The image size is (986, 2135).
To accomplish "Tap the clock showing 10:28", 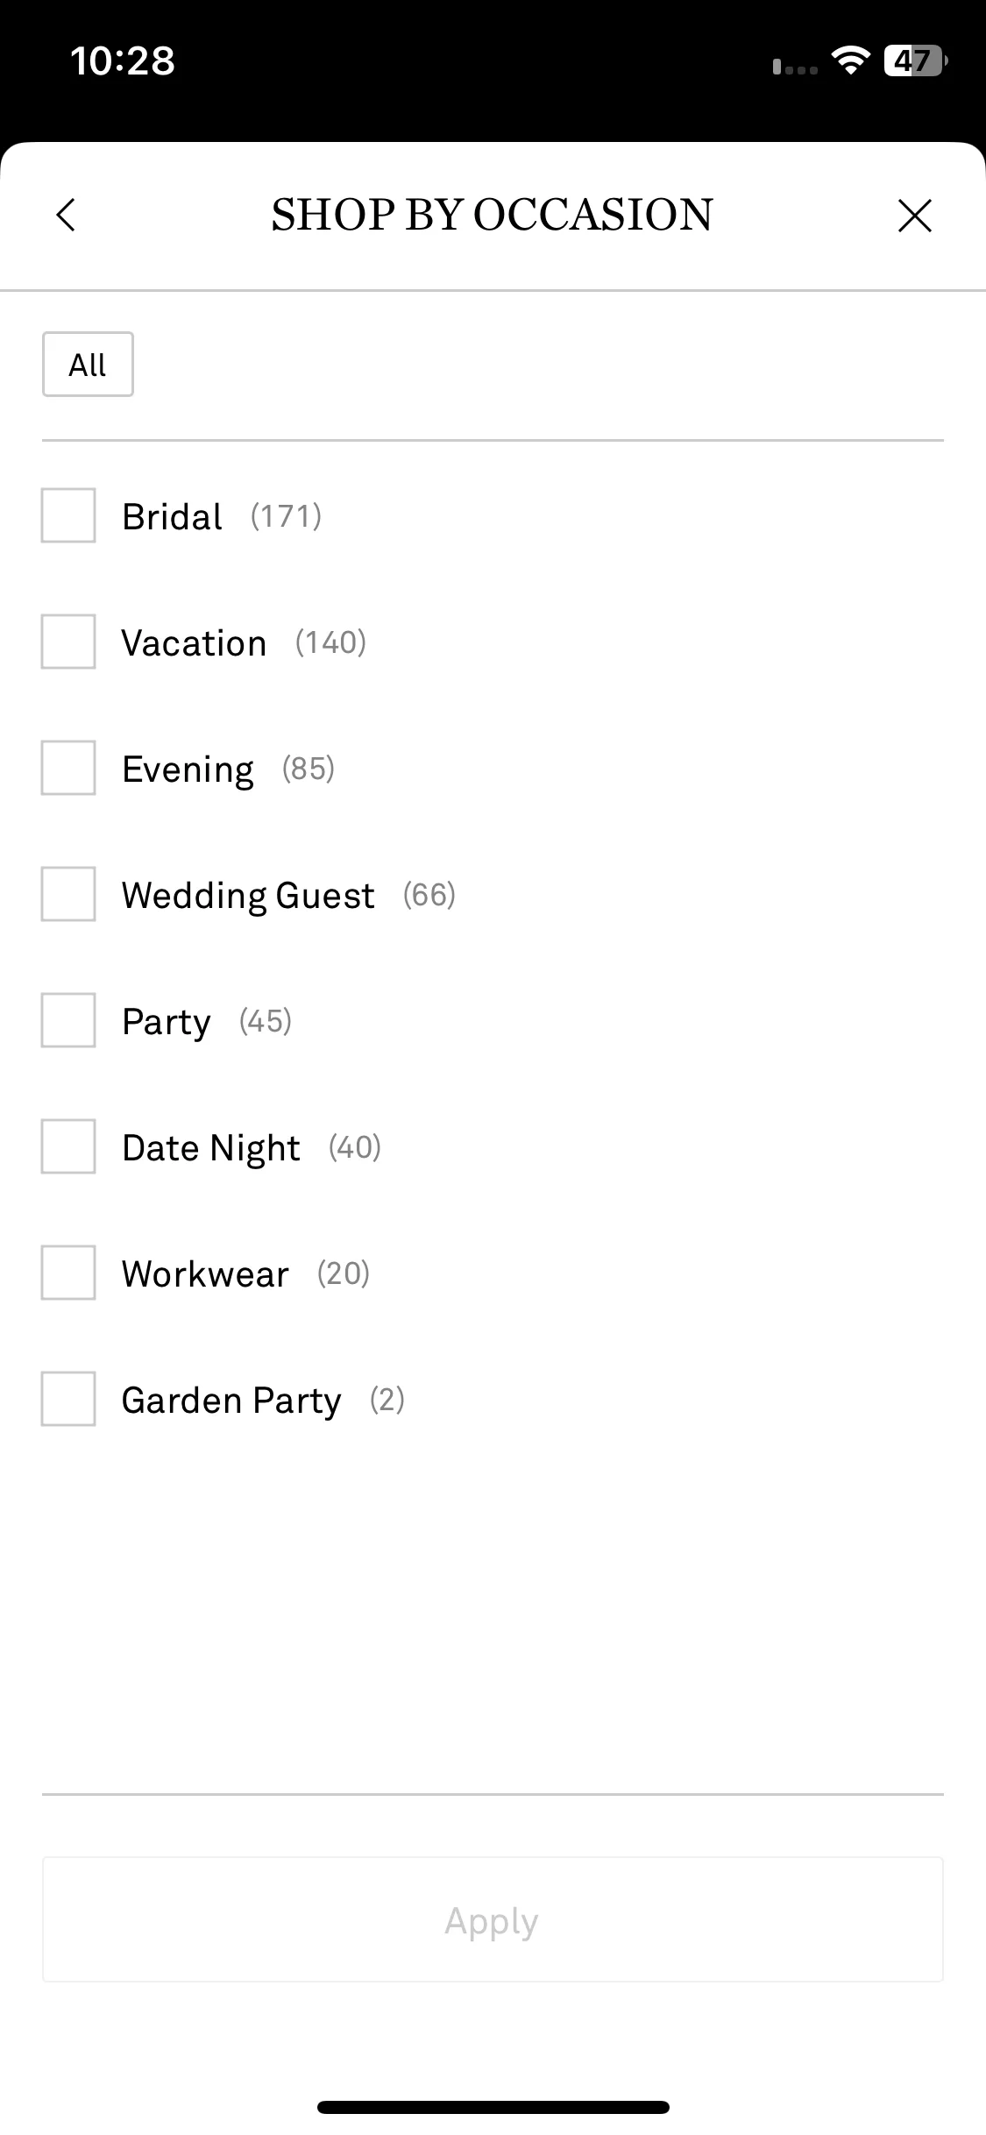I will (123, 60).
